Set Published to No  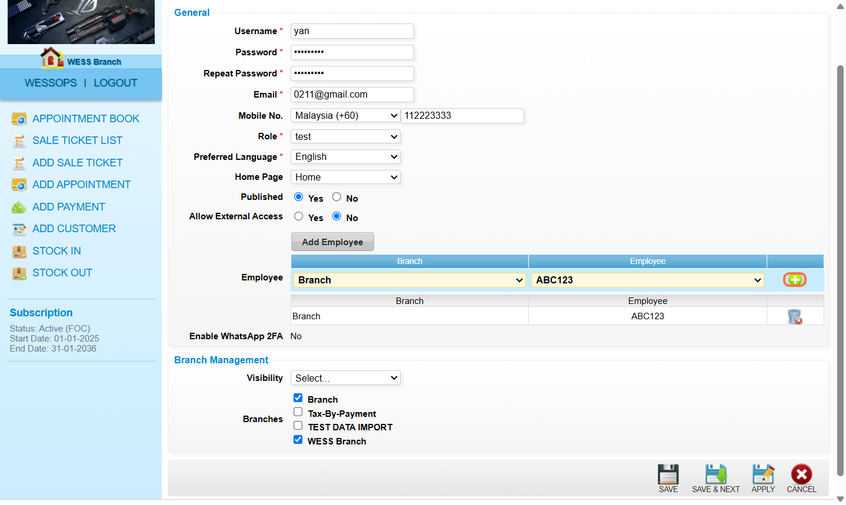337,197
